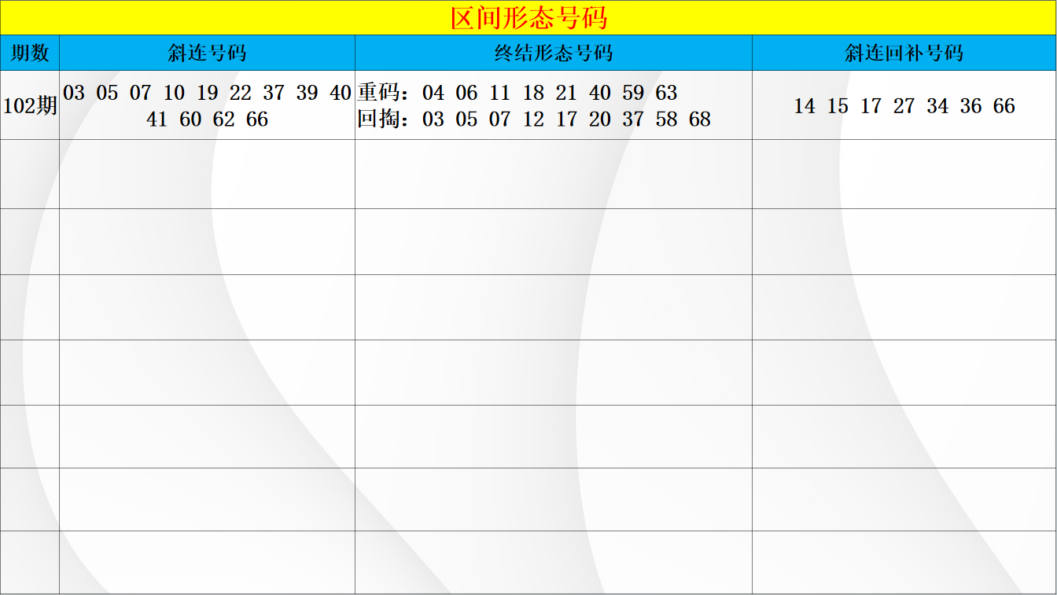
Task: Select number 37 in the 回掏 line
Action: [633, 119]
